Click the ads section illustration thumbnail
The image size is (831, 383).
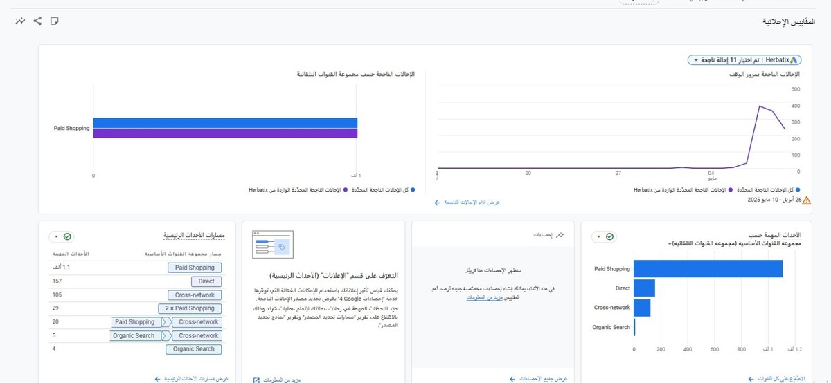pos(273,245)
